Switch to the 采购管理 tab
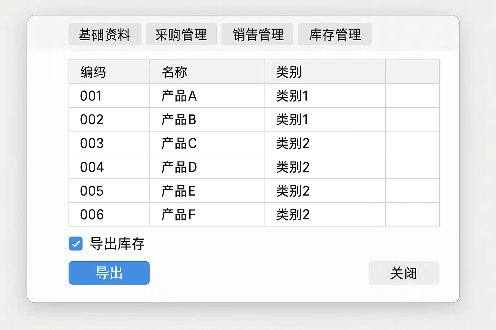This screenshot has width=496, height=330. pyautogui.click(x=181, y=34)
